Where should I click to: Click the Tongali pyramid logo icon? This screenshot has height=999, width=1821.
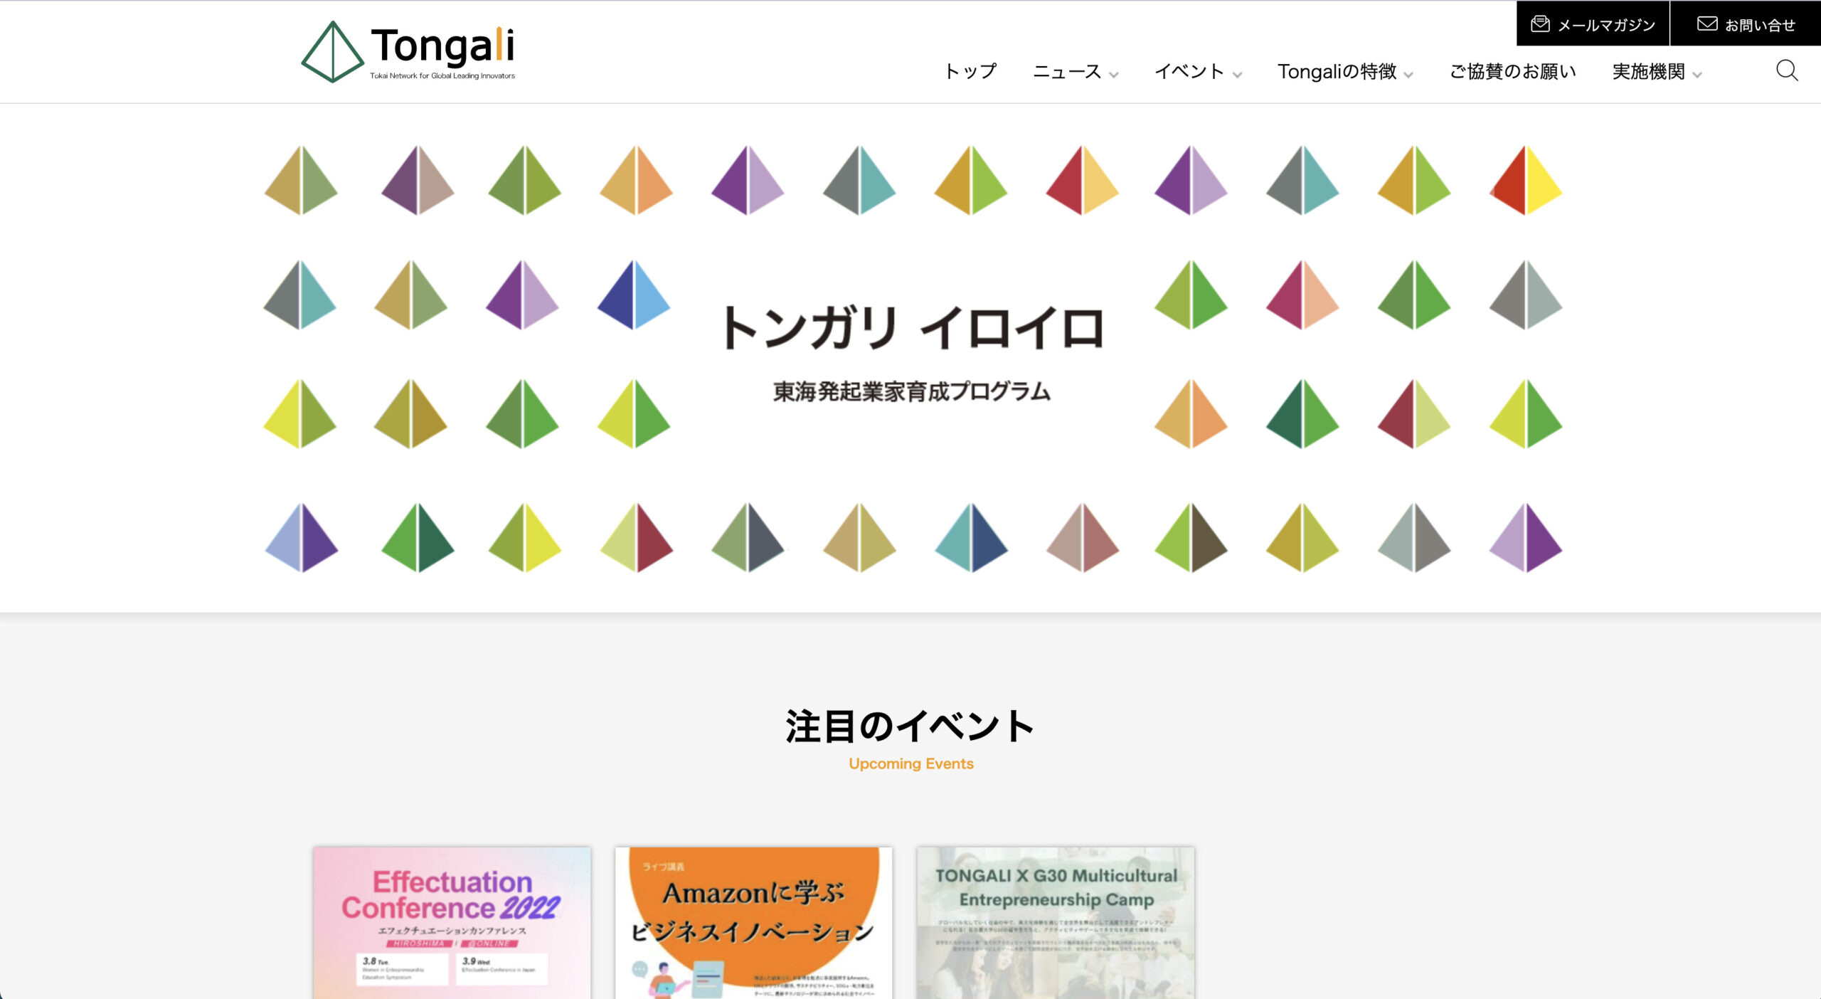(x=332, y=51)
